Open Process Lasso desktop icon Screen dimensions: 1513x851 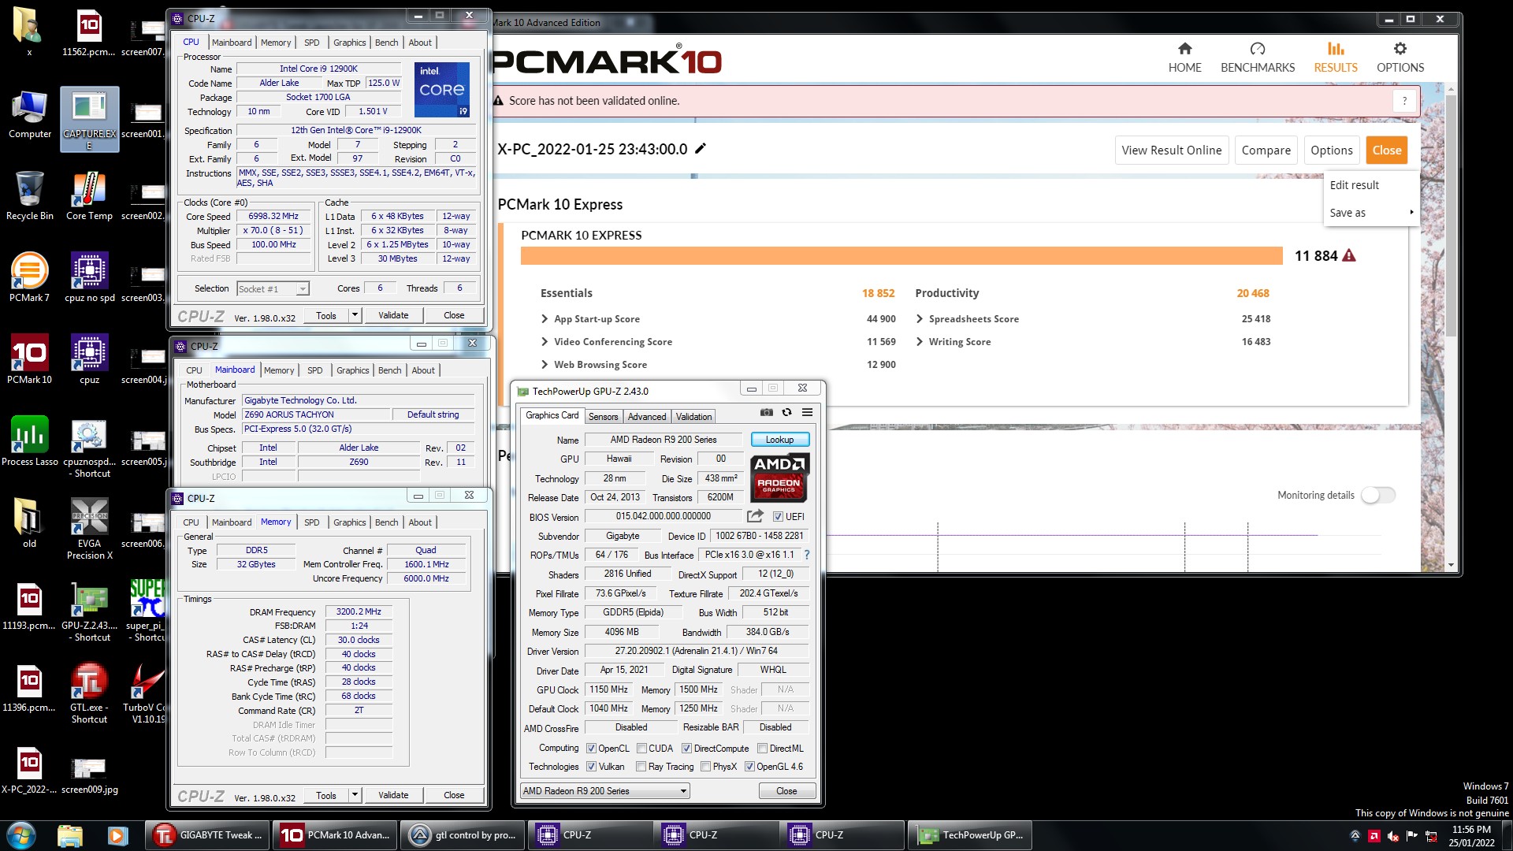(29, 441)
